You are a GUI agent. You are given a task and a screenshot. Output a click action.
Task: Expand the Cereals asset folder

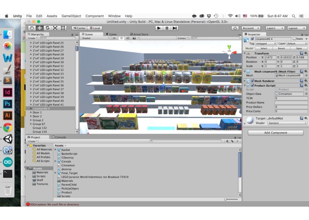click(56, 161)
